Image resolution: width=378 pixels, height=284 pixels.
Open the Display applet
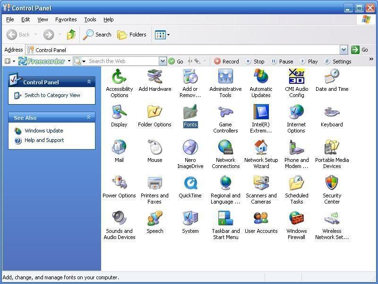119,115
